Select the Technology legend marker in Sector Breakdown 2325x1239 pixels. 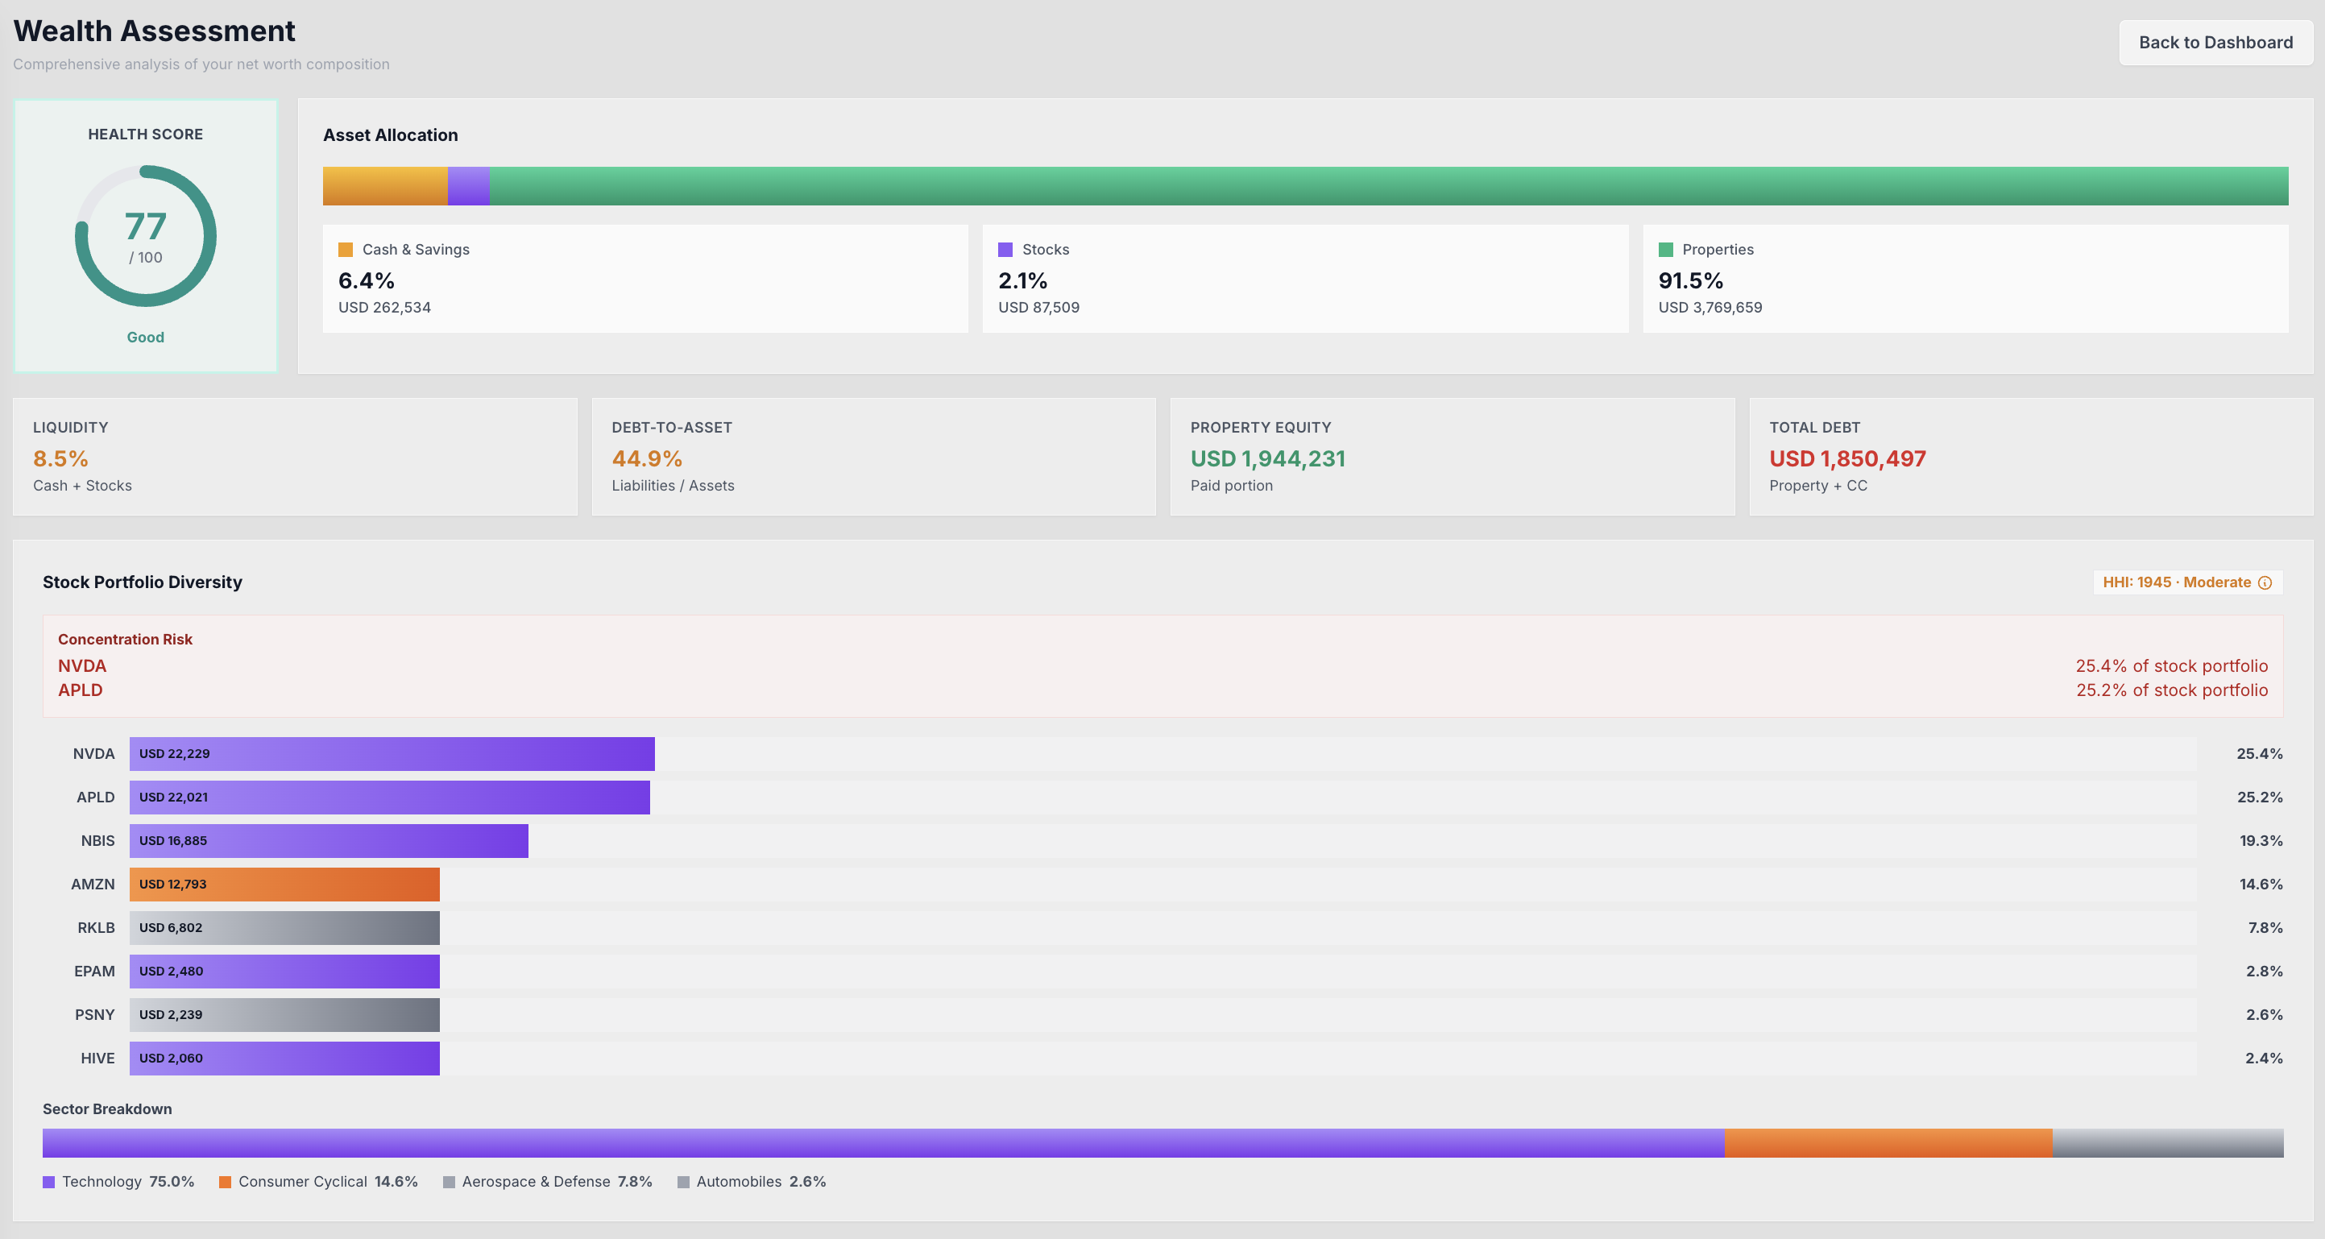pos(48,1180)
